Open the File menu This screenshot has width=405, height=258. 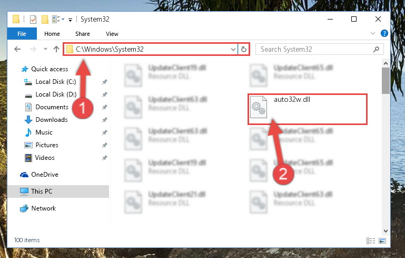[x=22, y=34]
